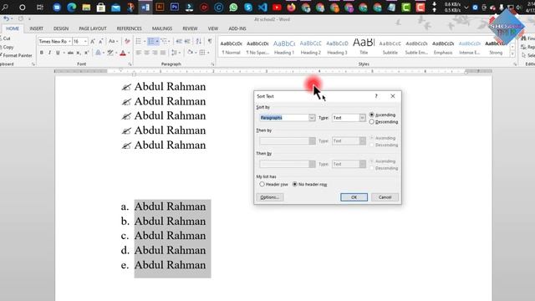
Task: Open Photoshop from the taskbar
Action: 175,8
